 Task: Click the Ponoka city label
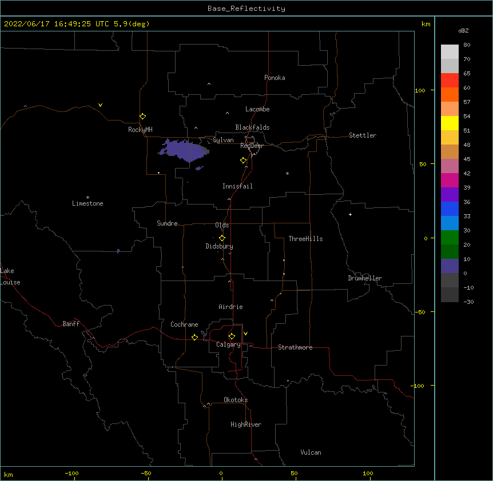pyautogui.click(x=275, y=78)
